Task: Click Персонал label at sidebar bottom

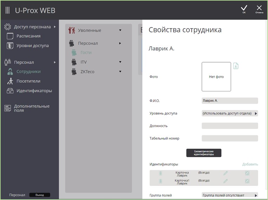Action: 17,195
